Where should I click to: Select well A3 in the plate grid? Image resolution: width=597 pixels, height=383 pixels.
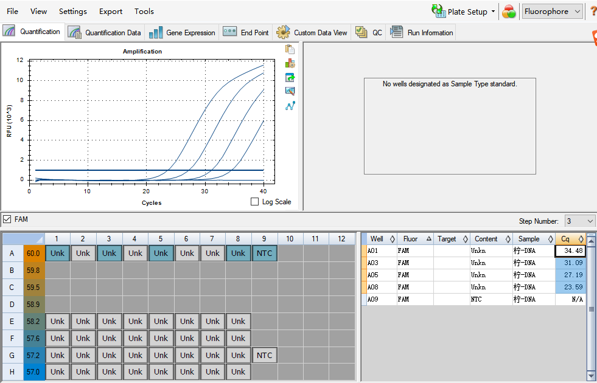(x=110, y=254)
